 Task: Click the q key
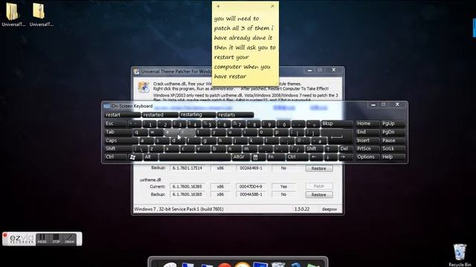[x=141, y=132]
